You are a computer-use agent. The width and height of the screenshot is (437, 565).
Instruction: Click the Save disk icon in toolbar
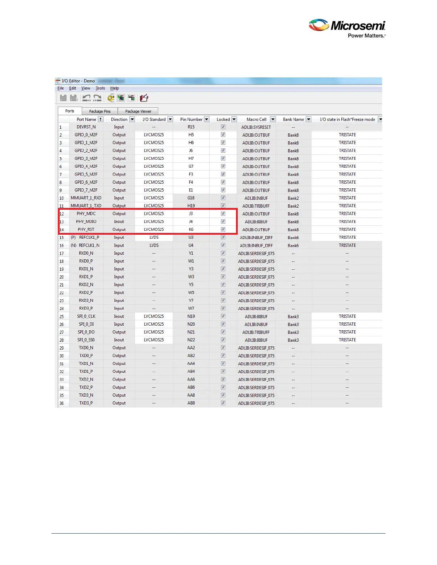click(x=63, y=98)
